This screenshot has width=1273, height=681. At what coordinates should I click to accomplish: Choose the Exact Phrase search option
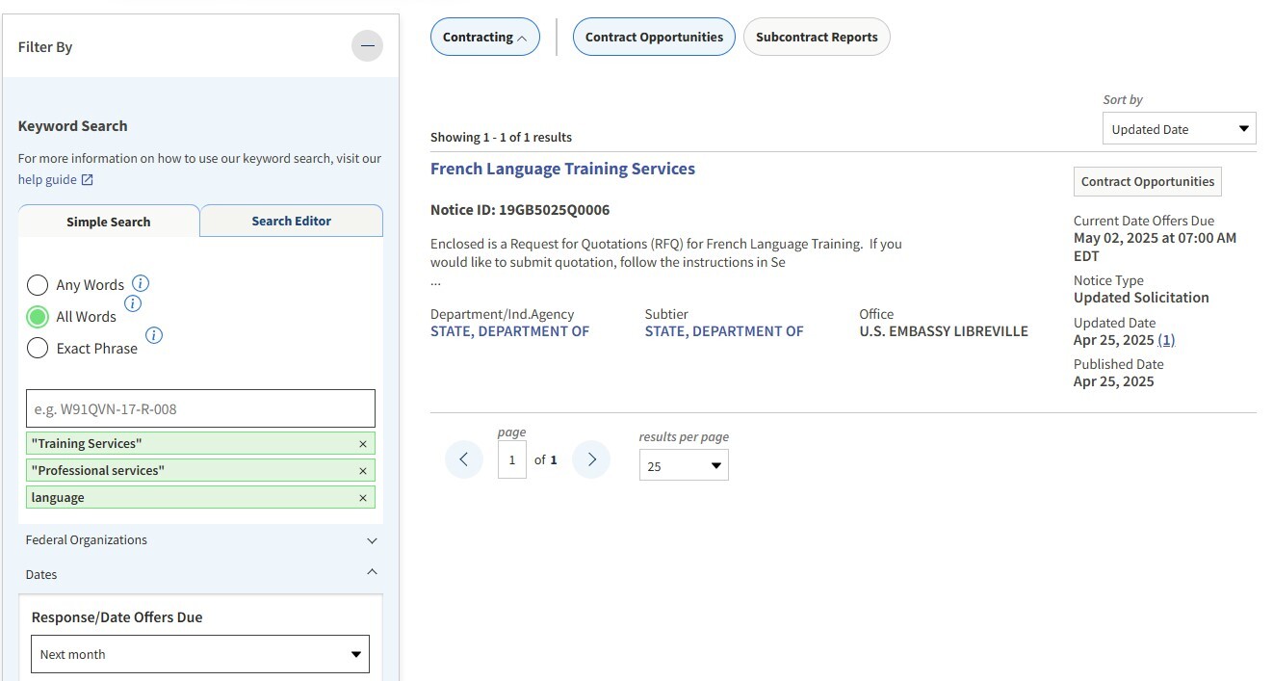[38, 348]
